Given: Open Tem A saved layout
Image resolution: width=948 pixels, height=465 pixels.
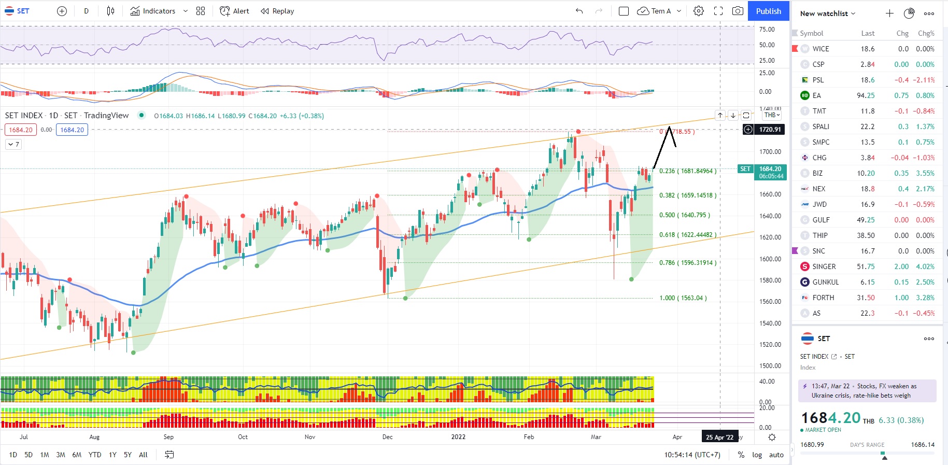Looking at the screenshot, I should point(654,11).
